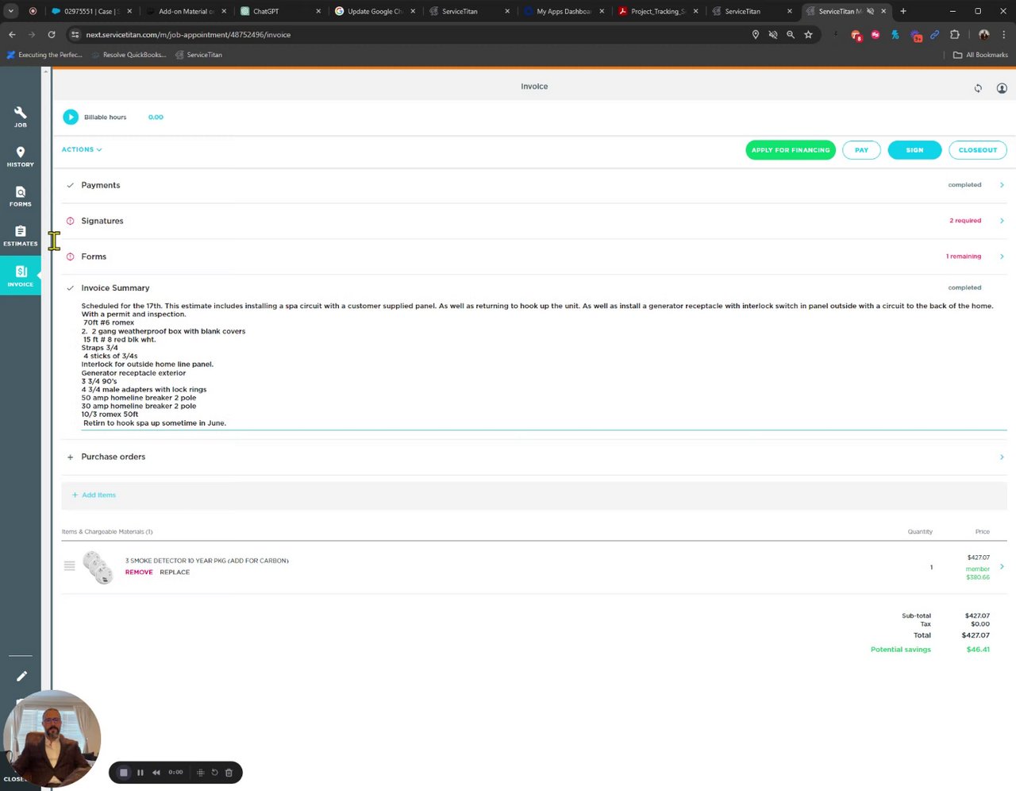This screenshot has height=791, width=1016.
Task: Remove the smoke detector item
Action: coord(139,572)
